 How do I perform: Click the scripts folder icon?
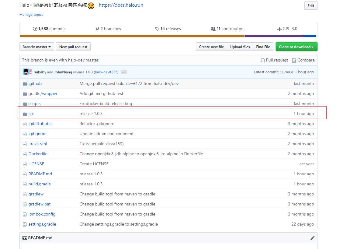pos(25,104)
